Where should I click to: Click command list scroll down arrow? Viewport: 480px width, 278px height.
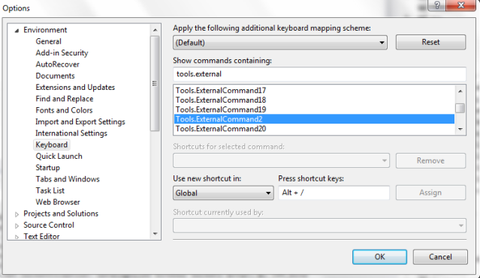460,129
